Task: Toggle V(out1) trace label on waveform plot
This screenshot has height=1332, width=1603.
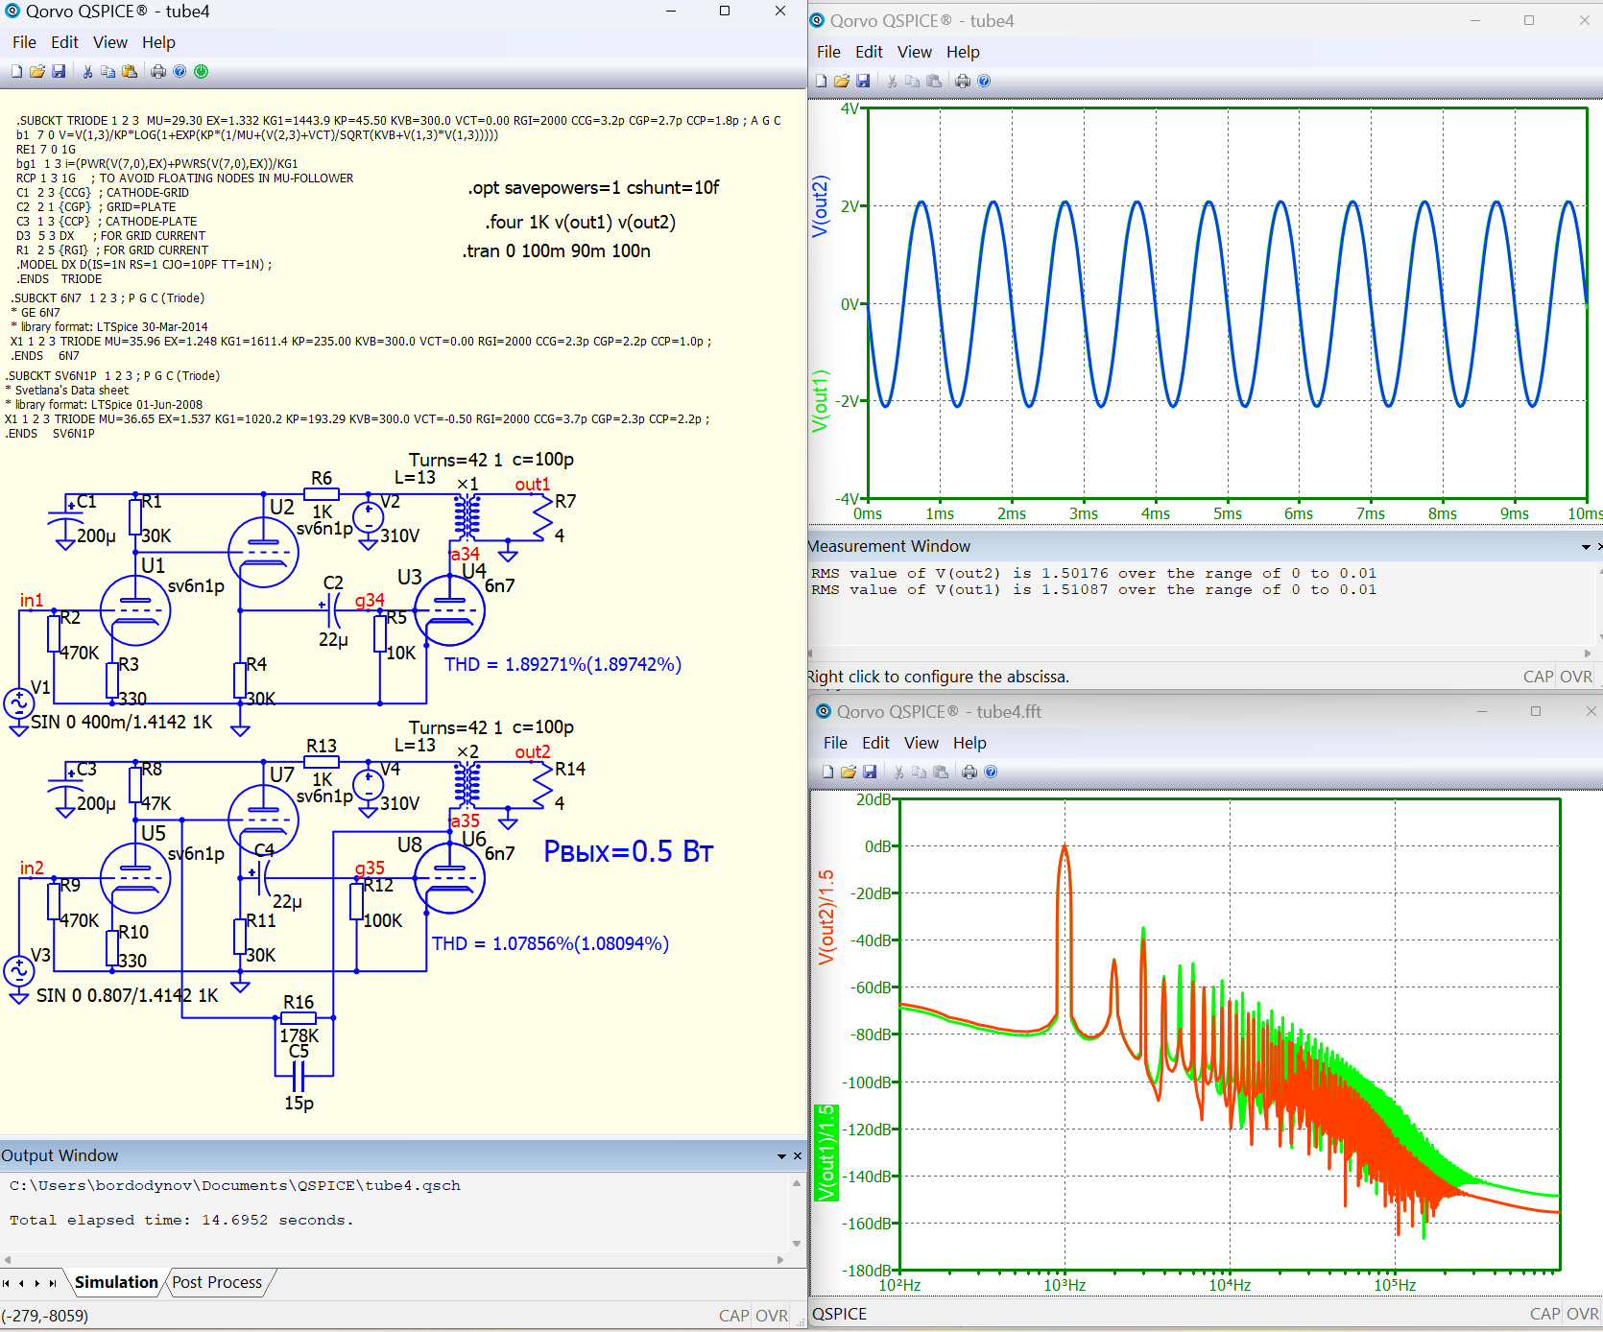Action: tap(820, 400)
